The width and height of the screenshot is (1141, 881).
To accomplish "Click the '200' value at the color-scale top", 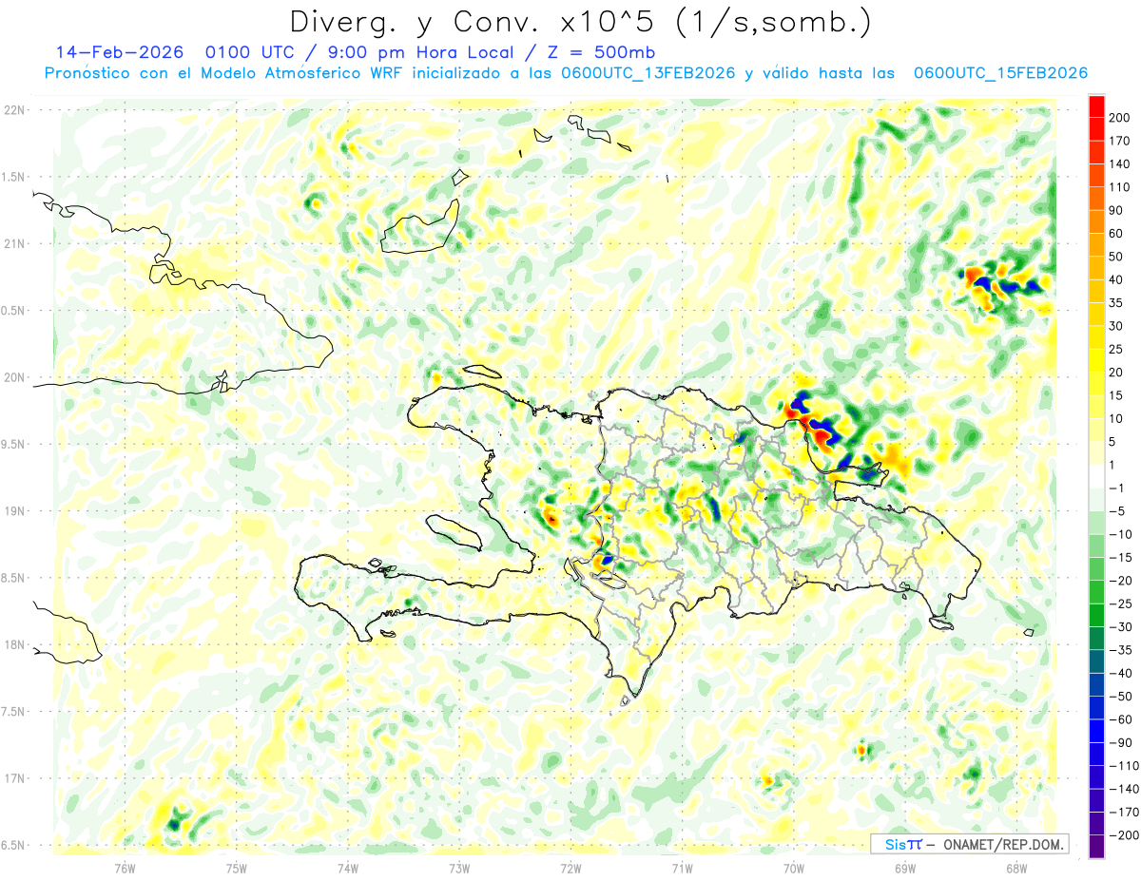I will [x=1120, y=117].
